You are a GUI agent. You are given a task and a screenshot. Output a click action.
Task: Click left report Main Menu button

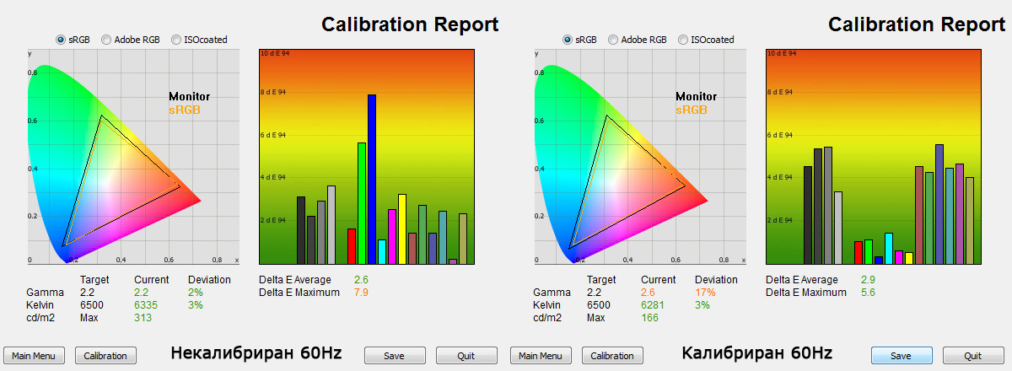35,356
